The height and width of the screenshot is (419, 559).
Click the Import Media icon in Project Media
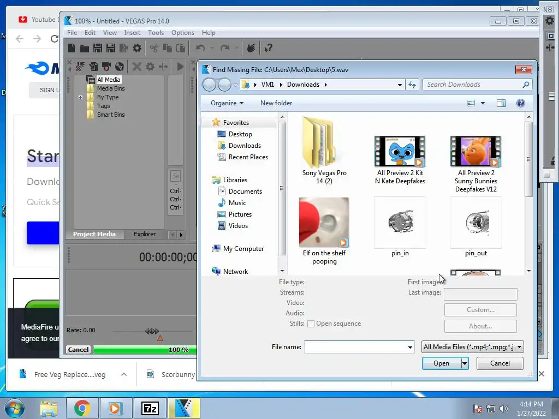[93, 66]
